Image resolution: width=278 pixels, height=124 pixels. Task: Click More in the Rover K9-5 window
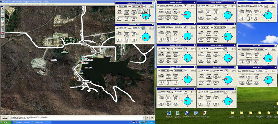coord(273,6)
